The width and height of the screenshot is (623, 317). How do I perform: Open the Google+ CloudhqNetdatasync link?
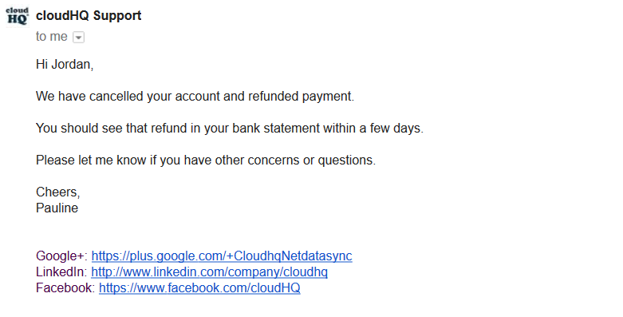222,256
